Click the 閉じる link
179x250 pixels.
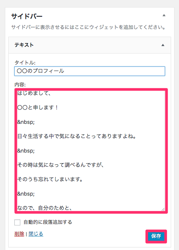(x=36, y=234)
